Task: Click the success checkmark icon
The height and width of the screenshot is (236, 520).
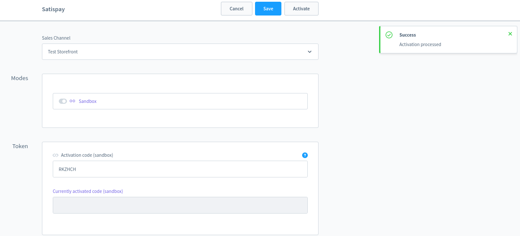Action: [389, 35]
